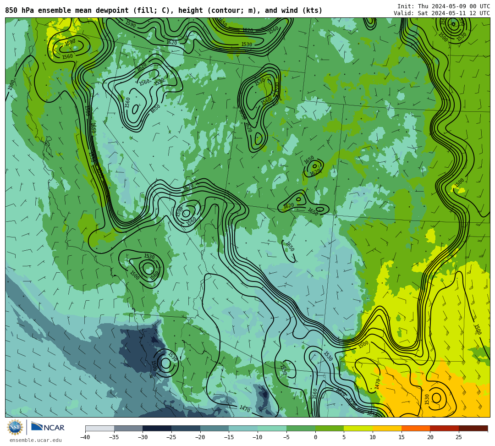Click the colorbar tick label 10

click(373, 437)
